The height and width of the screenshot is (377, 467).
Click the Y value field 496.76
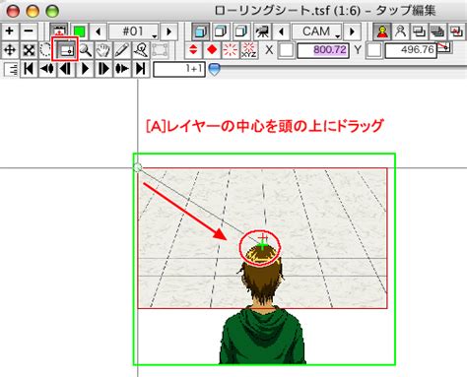tap(411, 50)
